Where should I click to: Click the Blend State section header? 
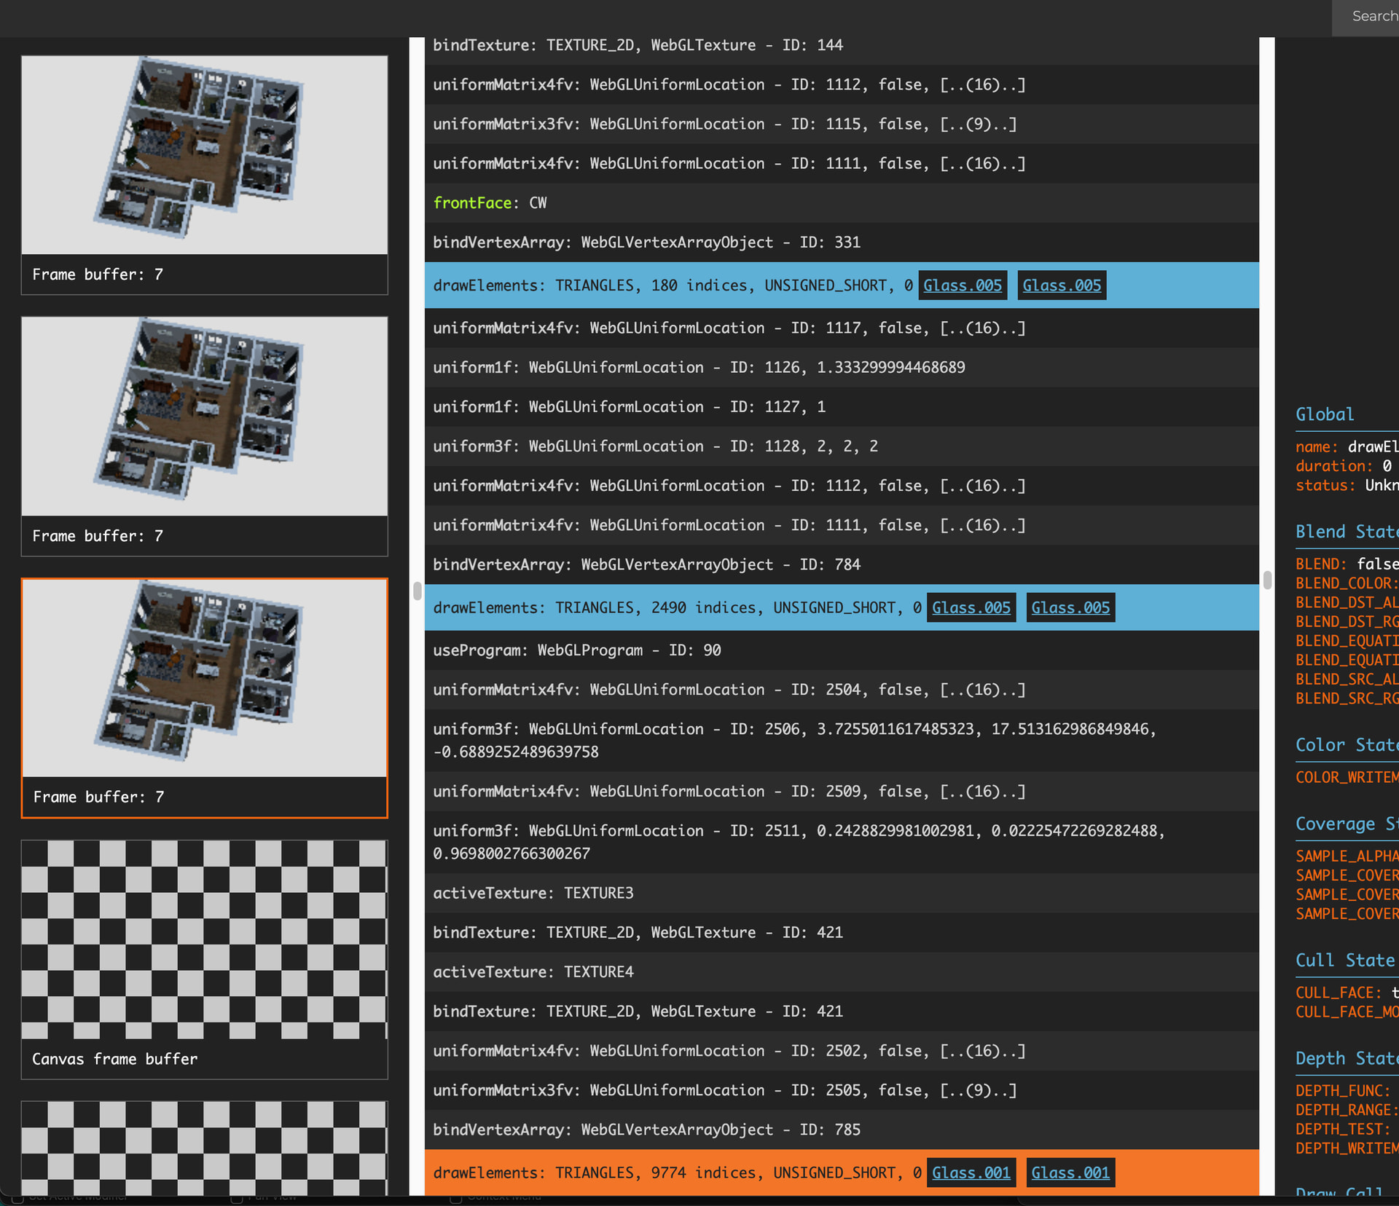click(x=1344, y=532)
